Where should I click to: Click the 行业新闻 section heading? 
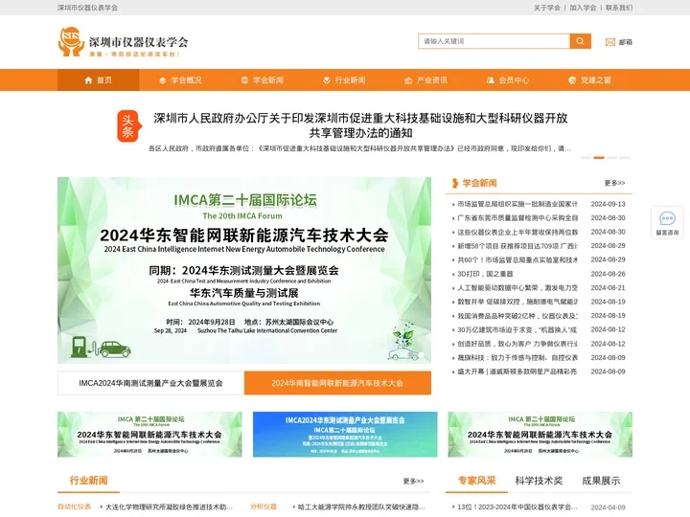point(88,481)
